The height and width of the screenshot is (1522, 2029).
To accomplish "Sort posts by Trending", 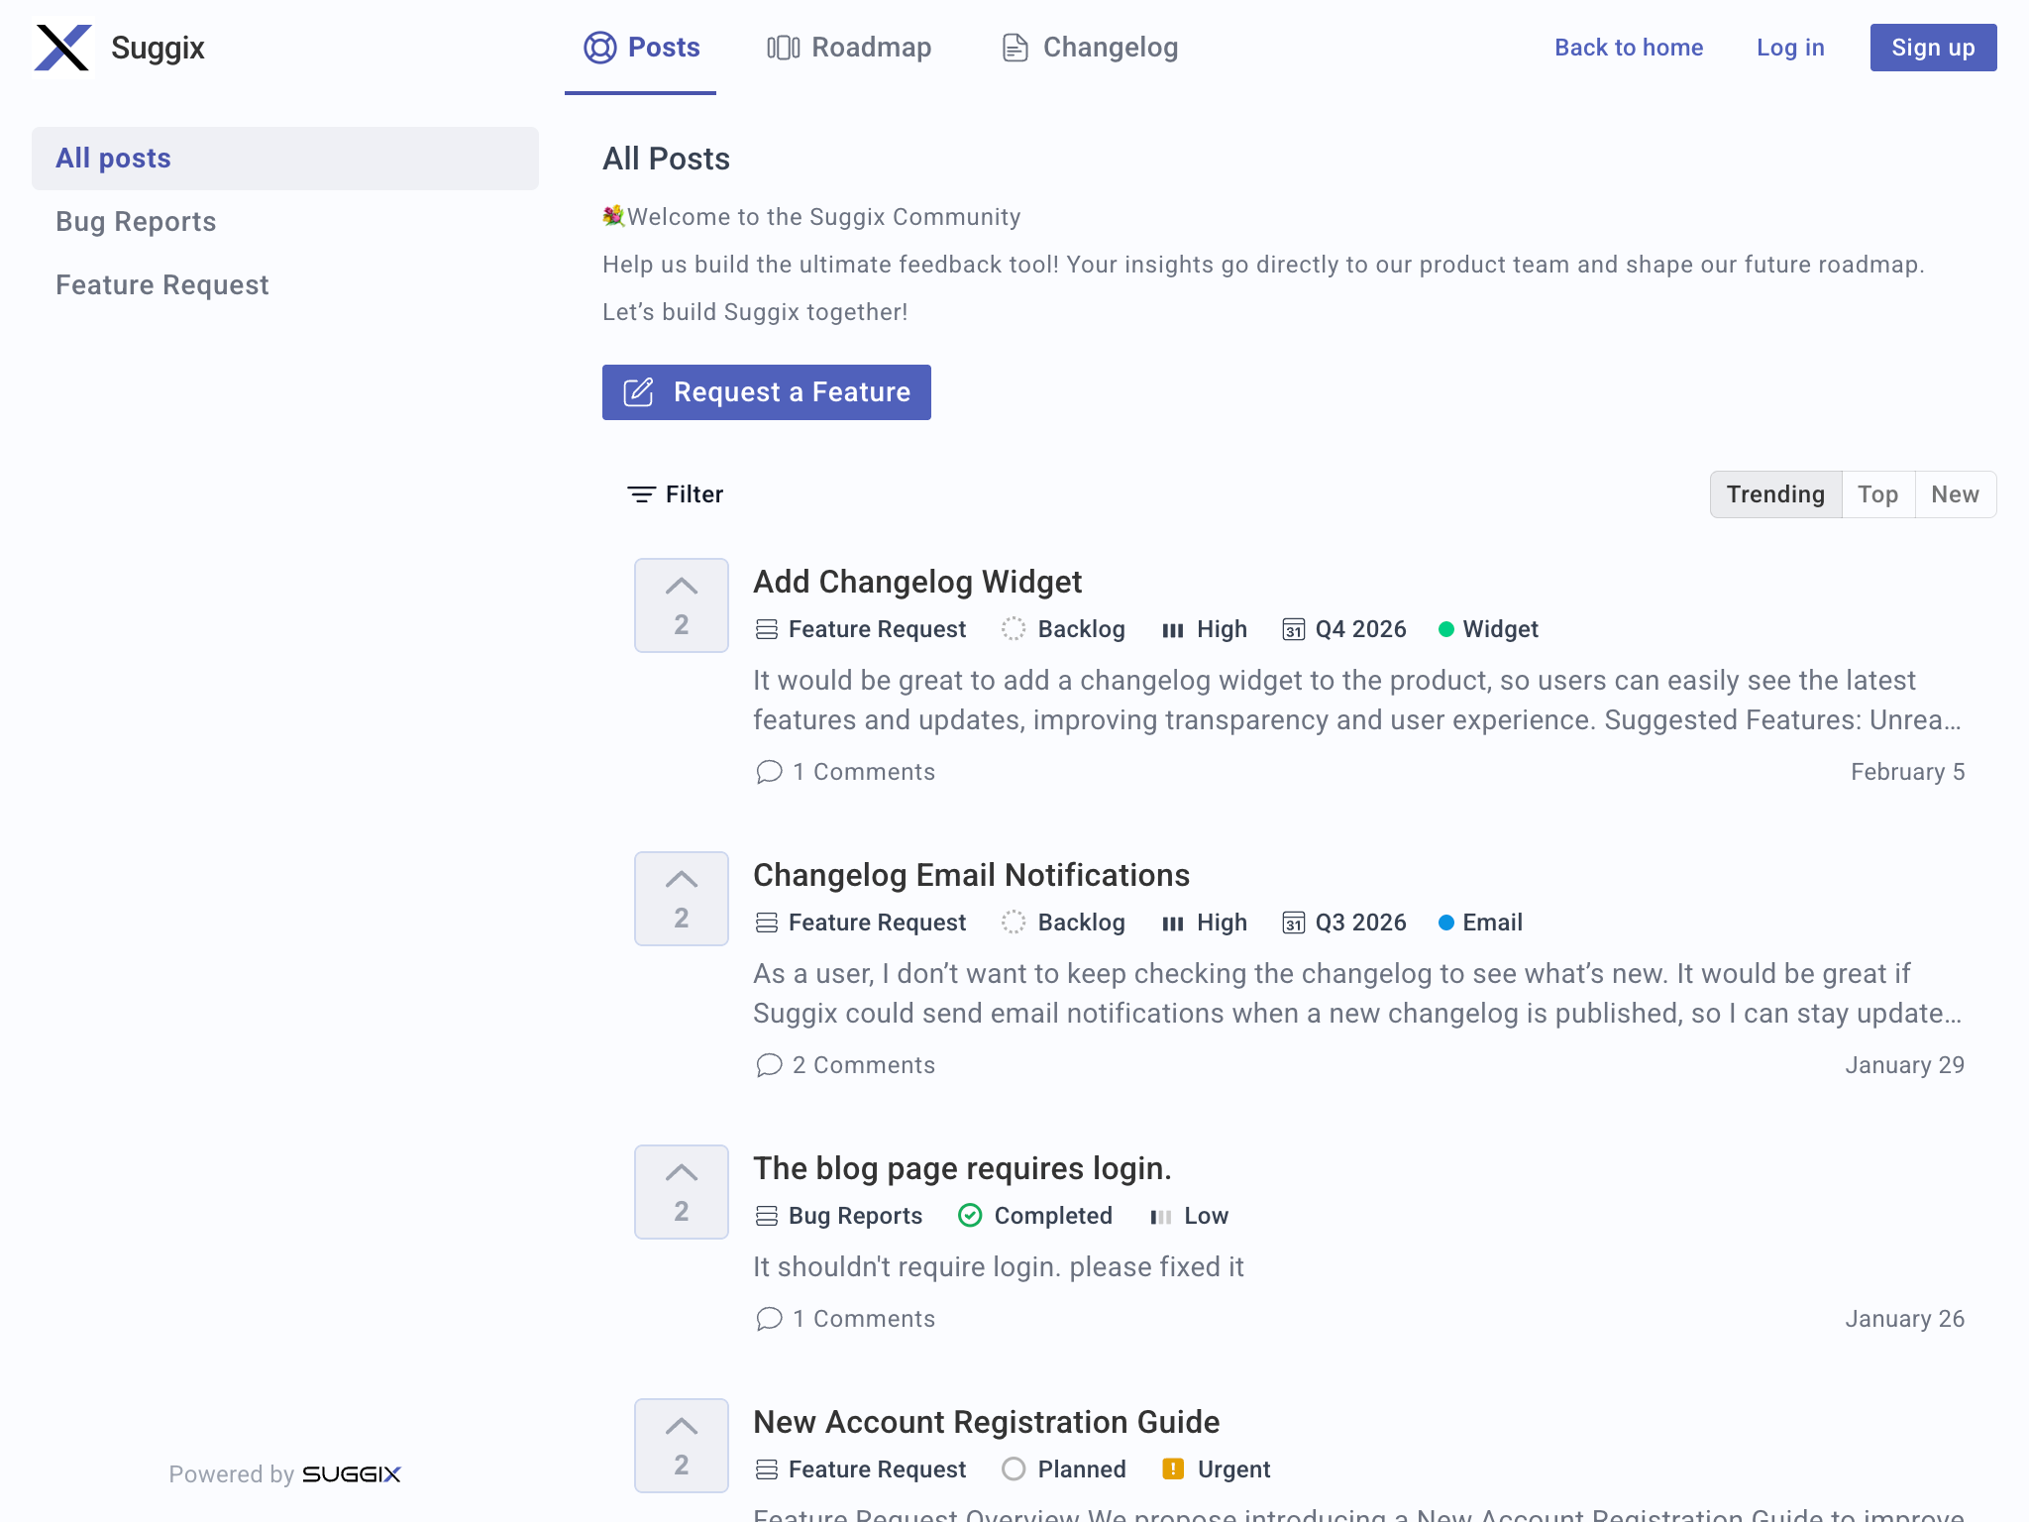I will click(x=1774, y=494).
